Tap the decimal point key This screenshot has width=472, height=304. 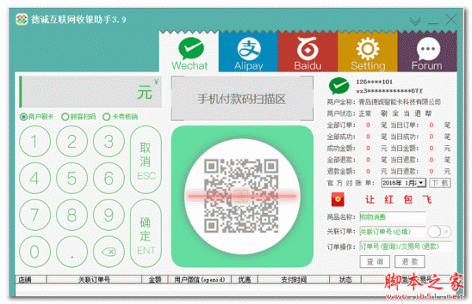tap(72, 251)
